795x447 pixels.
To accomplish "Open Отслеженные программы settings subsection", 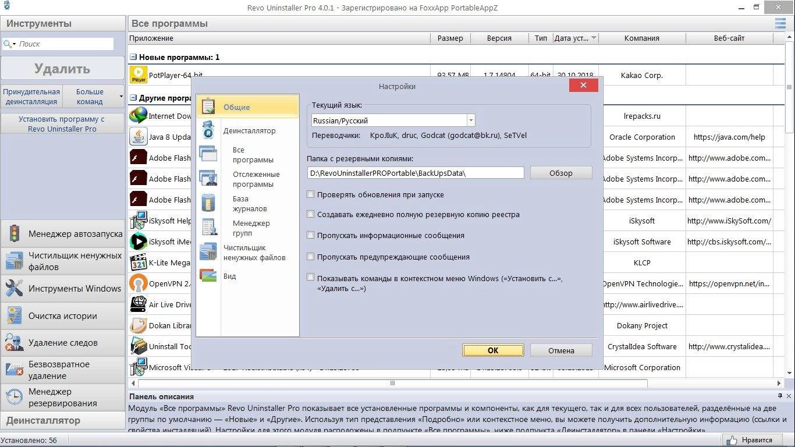I will pyautogui.click(x=256, y=179).
